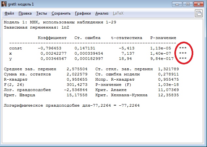
Task: Click the tabbed-windows icon in the menu bar
Action: click(199, 13)
